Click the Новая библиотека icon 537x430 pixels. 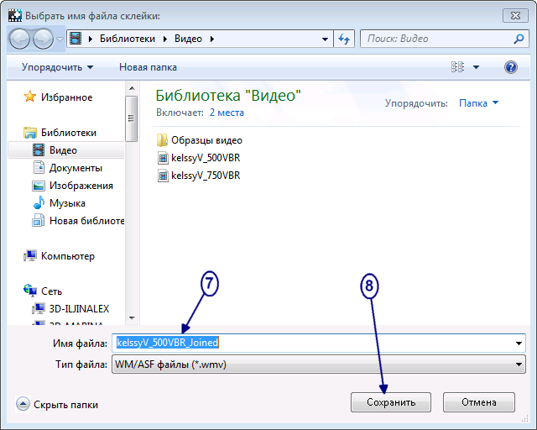39,220
